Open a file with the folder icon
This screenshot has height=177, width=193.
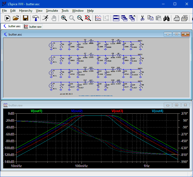click(16, 18)
